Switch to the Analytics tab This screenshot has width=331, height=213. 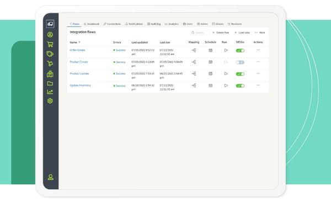[172, 24]
